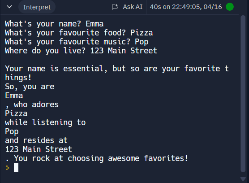
Task: Click the green run status indicator dot
Action: tap(230, 7)
